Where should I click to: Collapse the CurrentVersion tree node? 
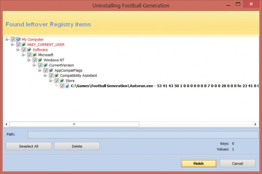pyautogui.click(x=34, y=65)
